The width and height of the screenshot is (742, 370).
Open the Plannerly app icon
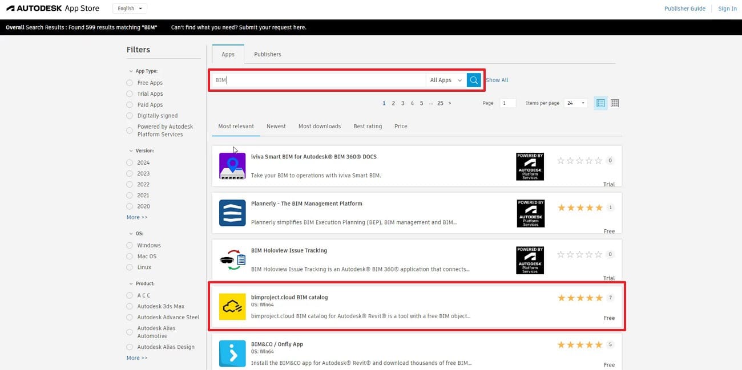click(232, 213)
